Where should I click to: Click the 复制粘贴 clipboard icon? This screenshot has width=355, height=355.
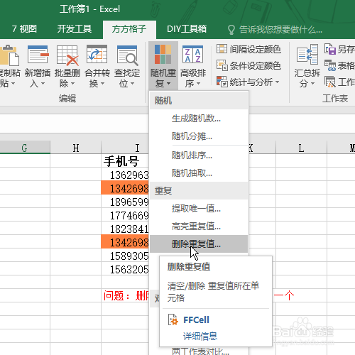[9, 55]
